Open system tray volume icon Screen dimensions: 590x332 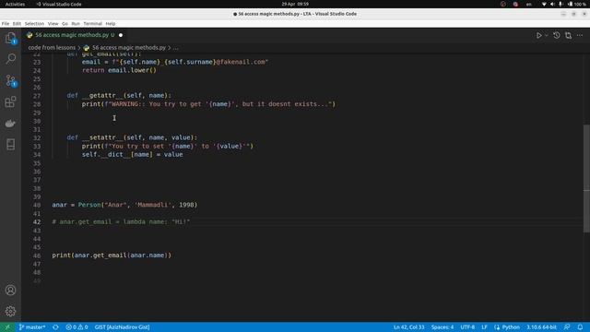(x=552, y=4)
